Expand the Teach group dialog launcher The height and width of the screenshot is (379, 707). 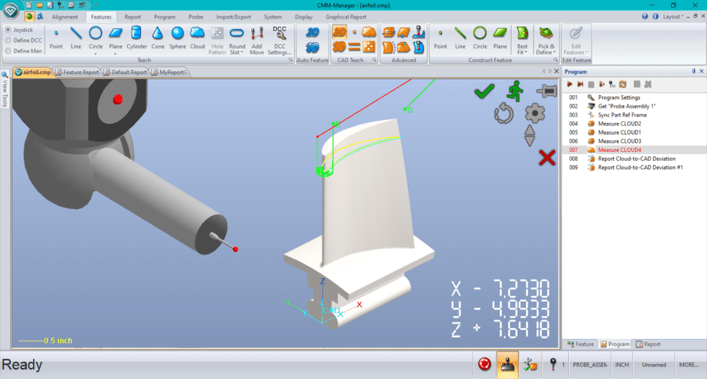tap(291, 60)
